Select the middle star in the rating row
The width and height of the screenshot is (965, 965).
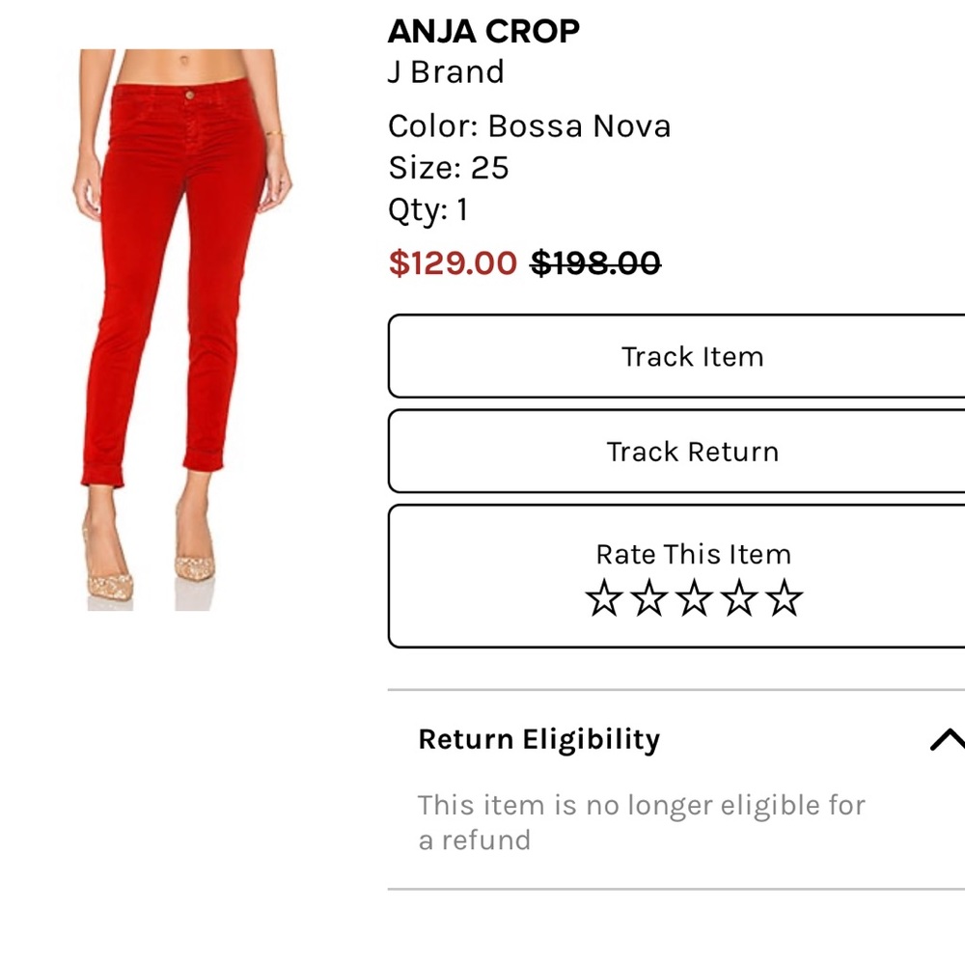point(694,598)
